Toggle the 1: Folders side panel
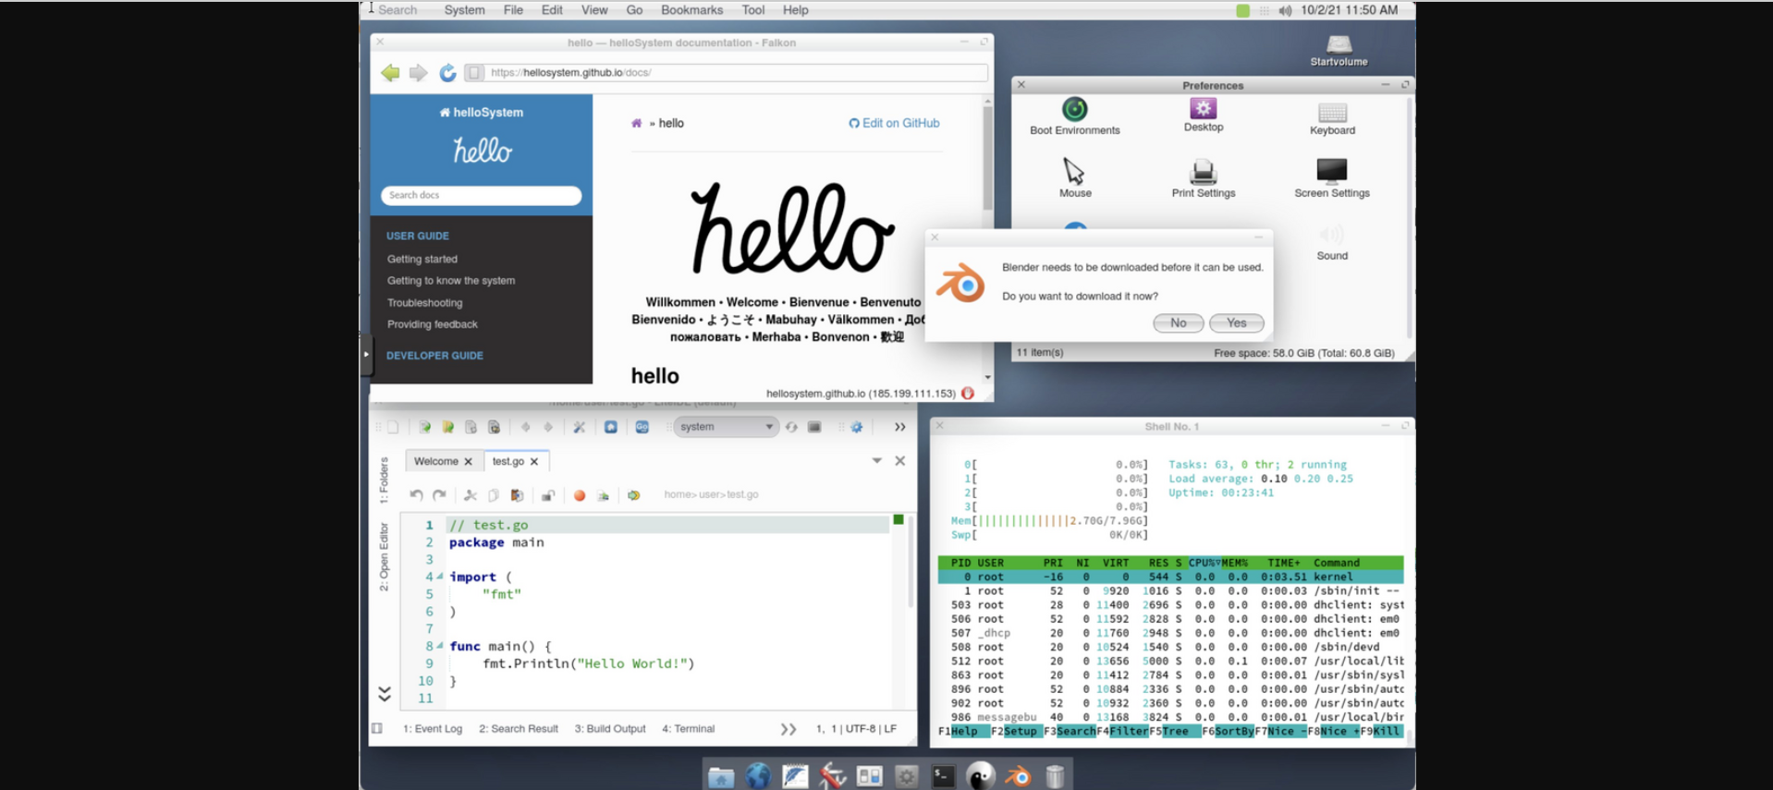1773x790 pixels. tap(384, 480)
